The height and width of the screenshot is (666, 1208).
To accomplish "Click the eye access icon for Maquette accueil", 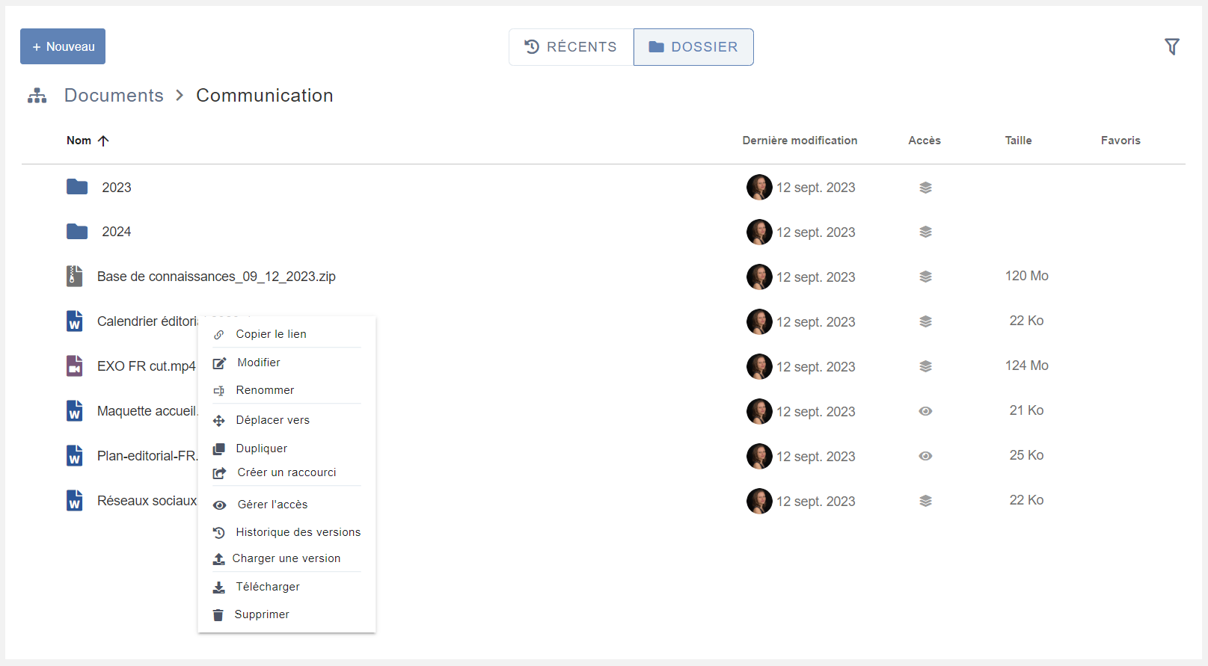I will (x=925, y=411).
